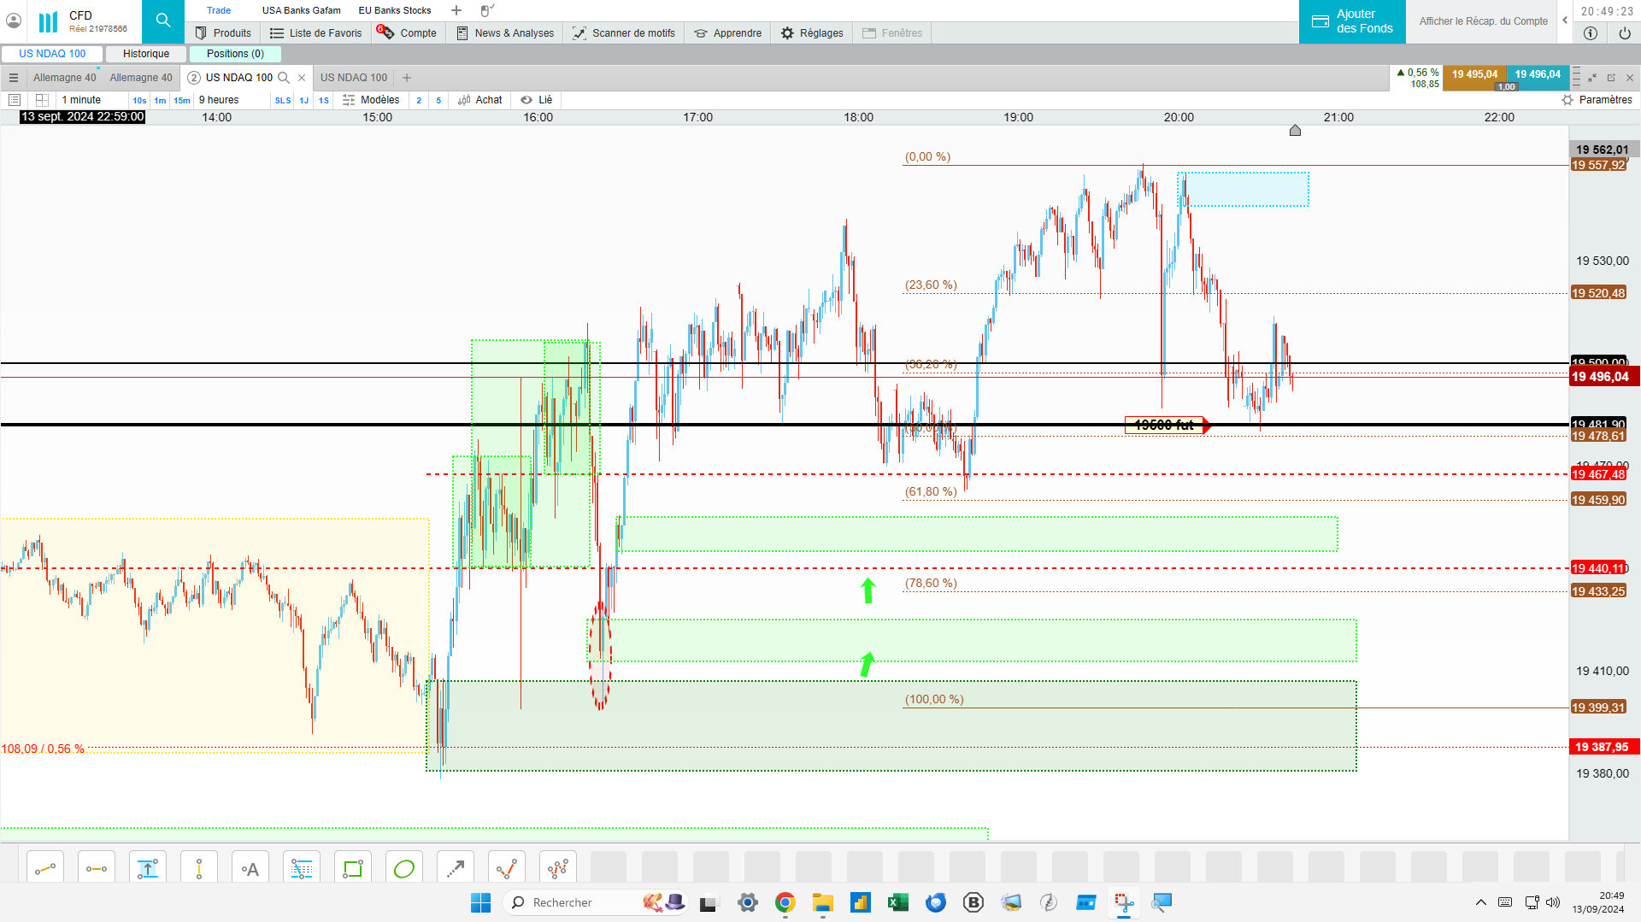Expand the Modèles templates menu

[371, 100]
